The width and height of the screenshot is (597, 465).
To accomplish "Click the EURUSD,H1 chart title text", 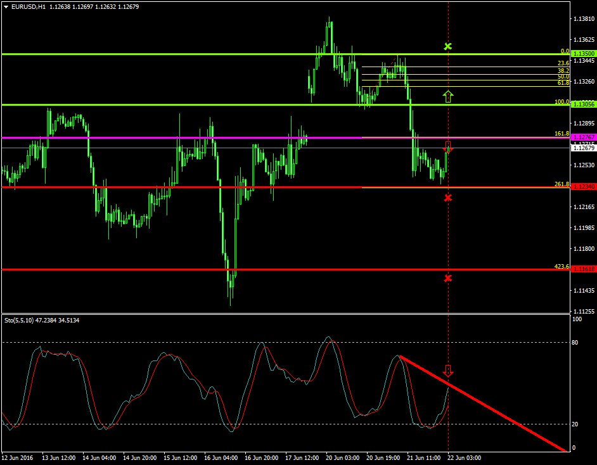I will tap(29, 7).
